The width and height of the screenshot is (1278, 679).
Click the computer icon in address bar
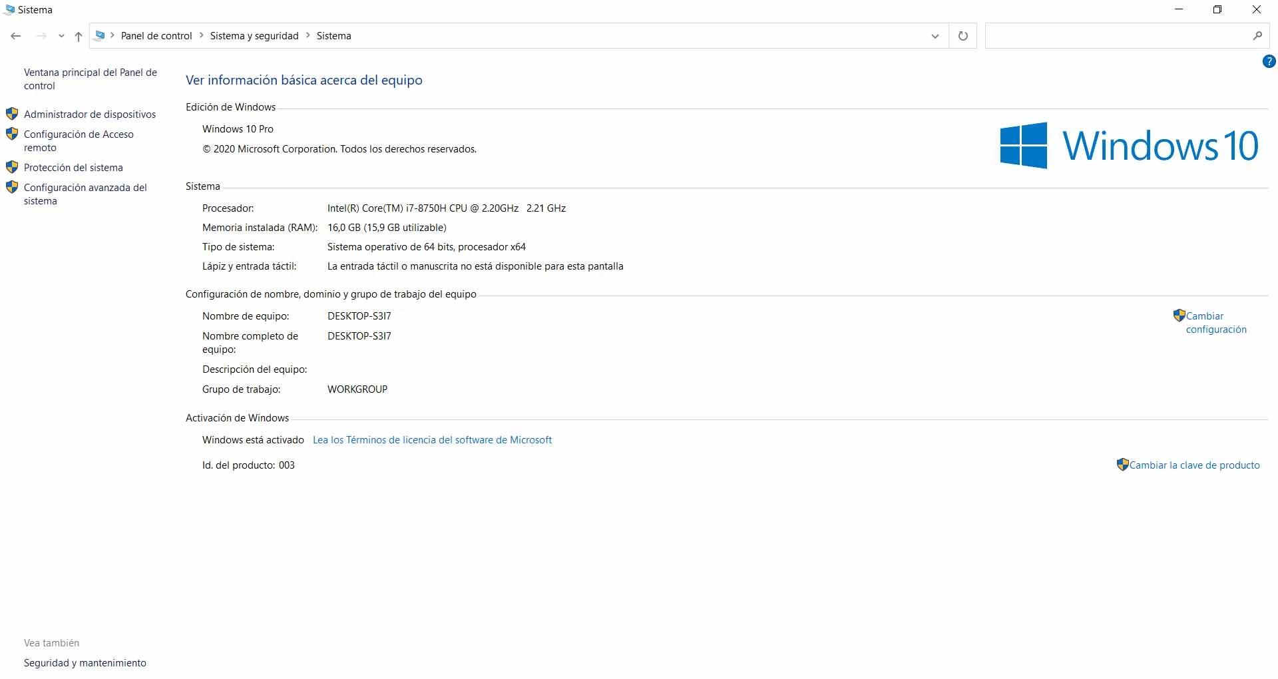tap(100, 35)
